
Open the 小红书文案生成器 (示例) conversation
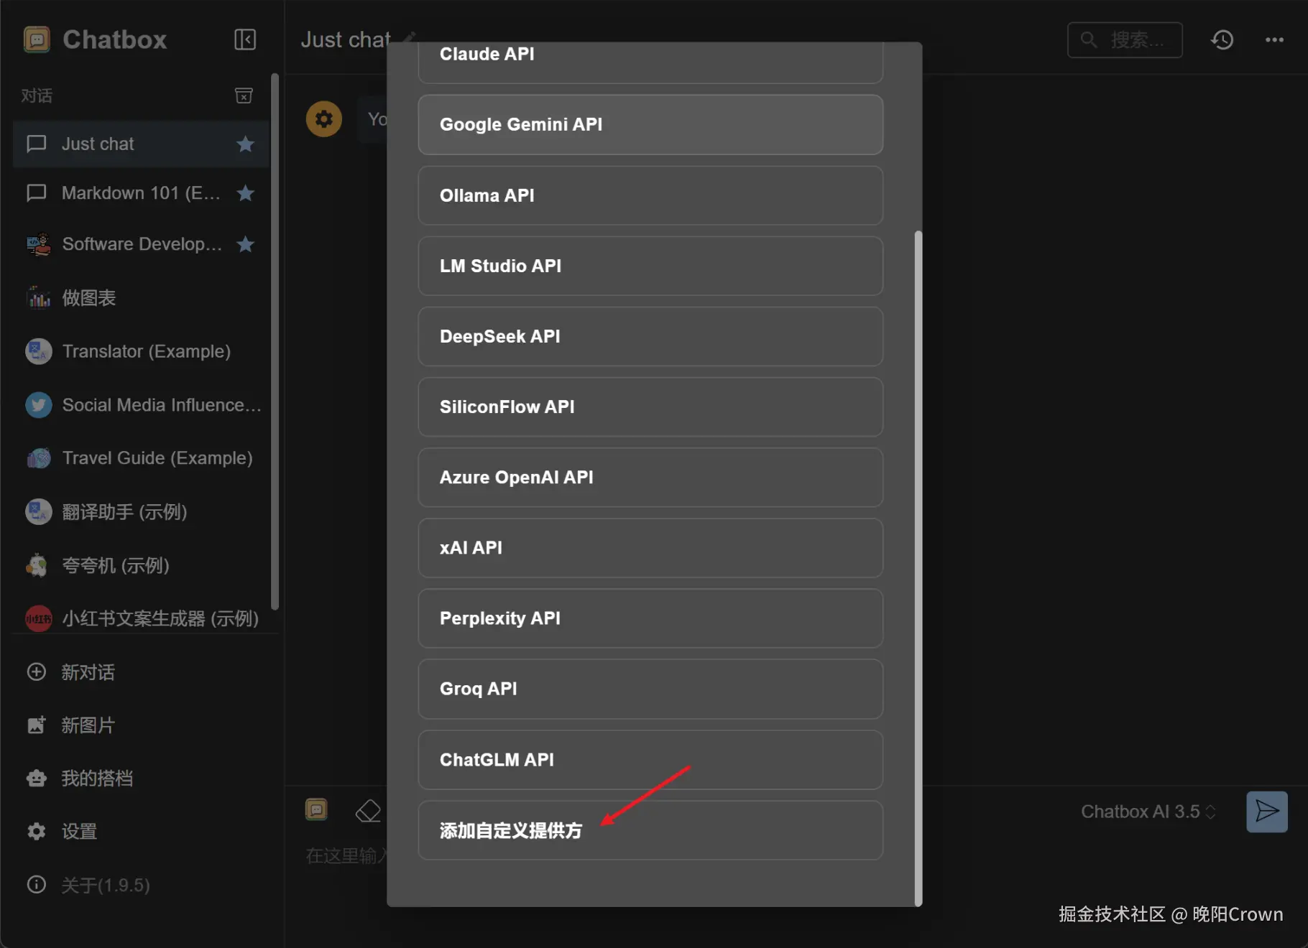click(x=141, y=618)
